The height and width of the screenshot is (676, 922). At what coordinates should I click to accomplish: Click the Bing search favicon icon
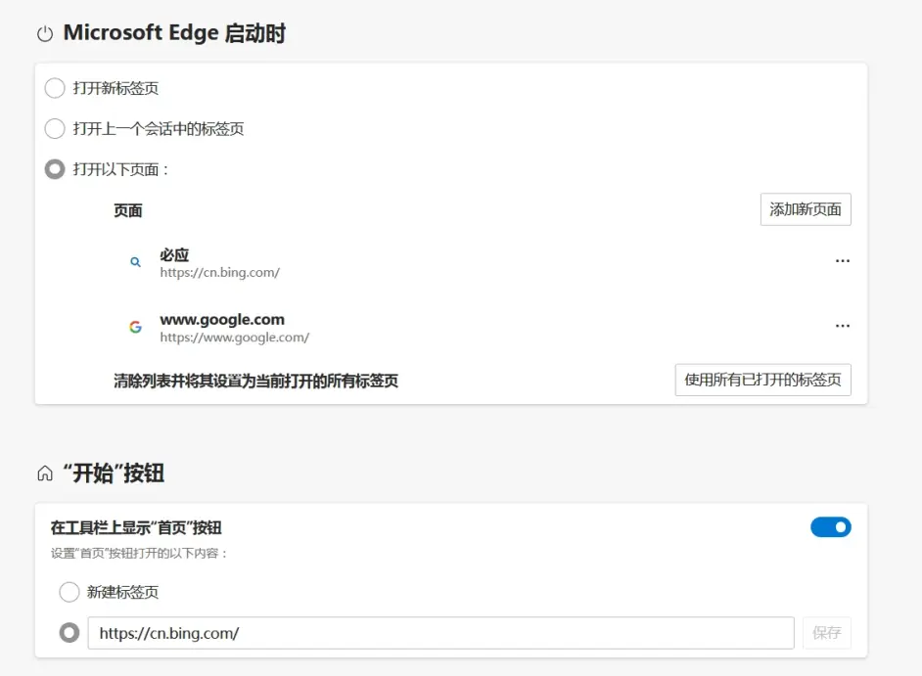(x=135, y=262)
